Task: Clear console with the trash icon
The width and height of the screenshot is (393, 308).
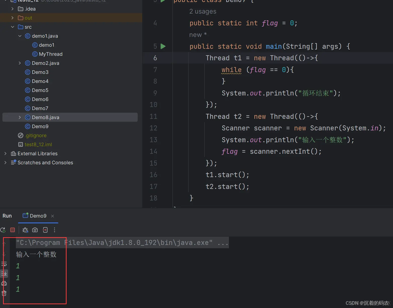Action: click(4, 293)
